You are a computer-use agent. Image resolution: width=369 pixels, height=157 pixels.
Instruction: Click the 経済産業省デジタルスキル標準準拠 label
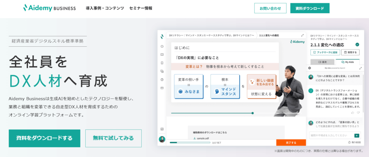pyautogui.click(x=48, y=41)
